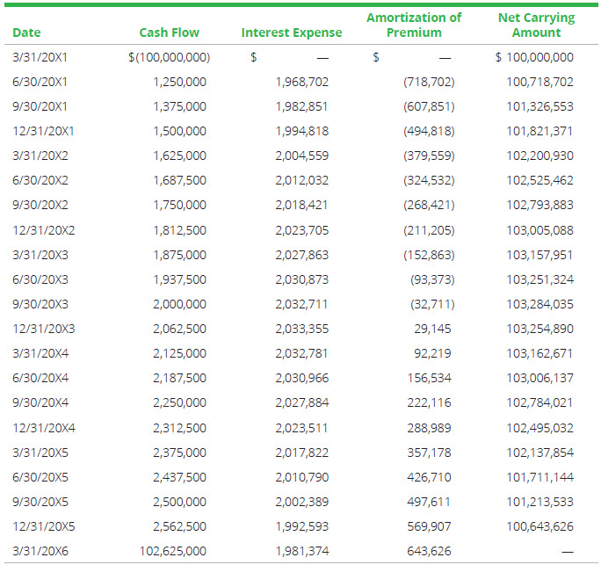Click the Interest Expense column header
Image resolution: width=601 pixels, height=565 pixels.
click(x=292, y=33)
